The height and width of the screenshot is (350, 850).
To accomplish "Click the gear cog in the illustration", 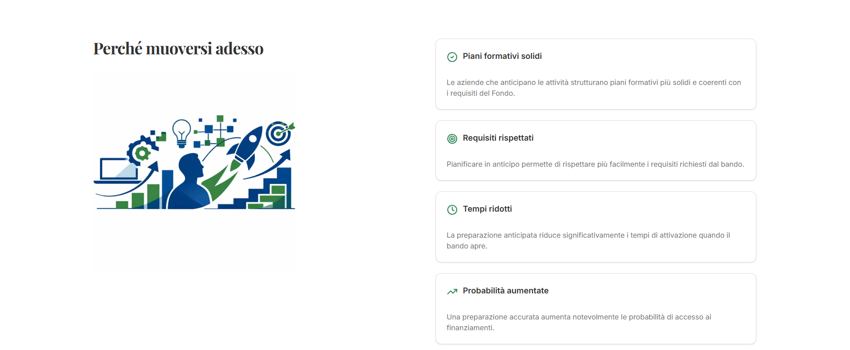I will [x=142, y=153].
